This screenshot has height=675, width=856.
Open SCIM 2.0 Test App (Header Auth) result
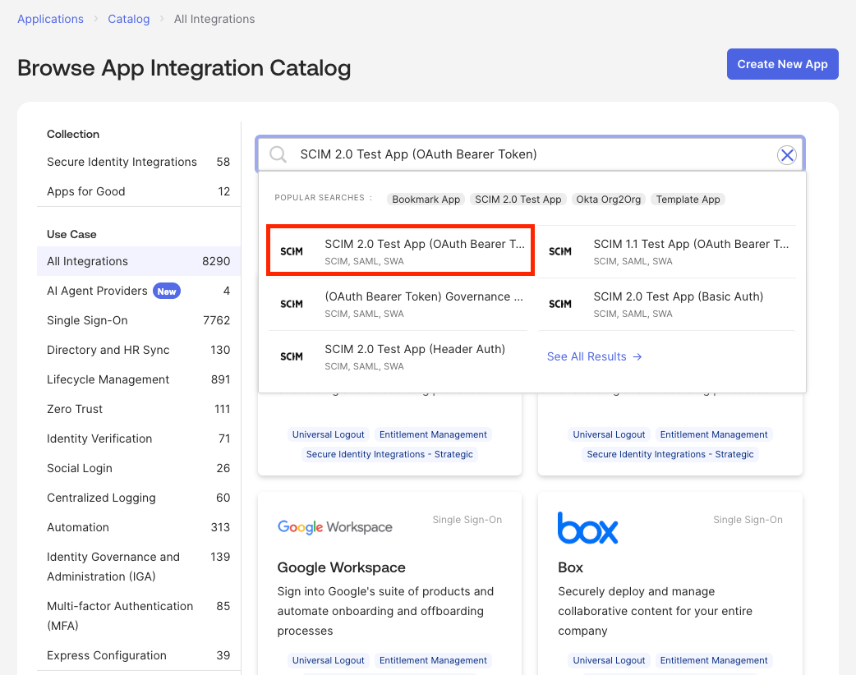(x=398, y=356)
